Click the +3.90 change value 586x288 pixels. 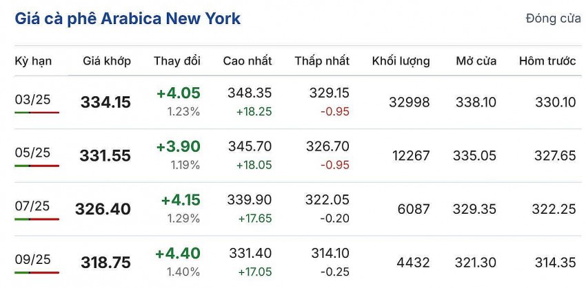pyautogui.click(x=179, y=146)
